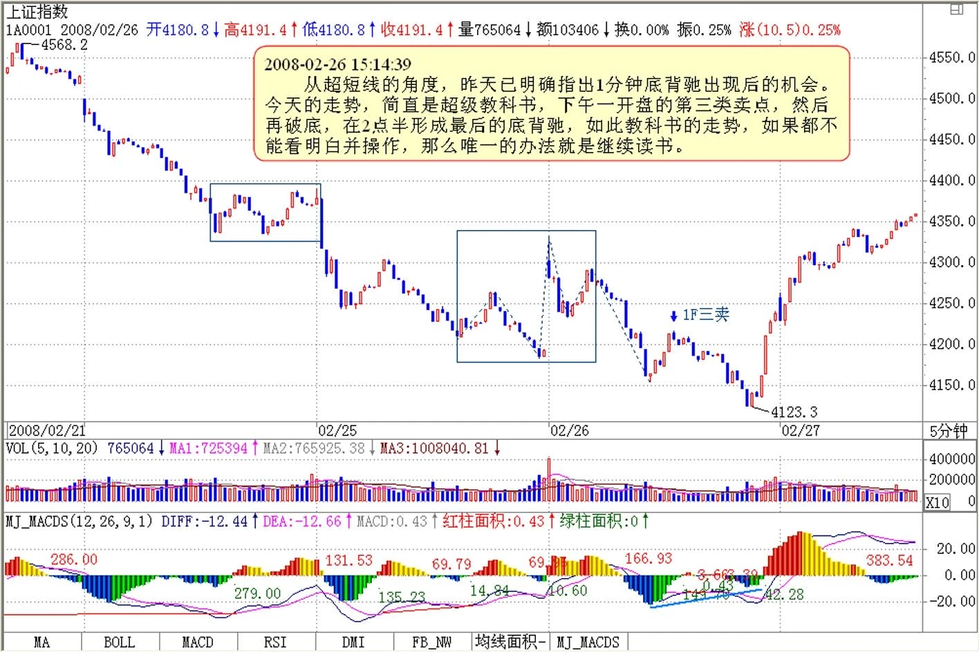Image resolution: width=979 pixels, height=652 pixels.
Task: Click the VOL(5,10,20) indicator title
Action: pos(52,448)
